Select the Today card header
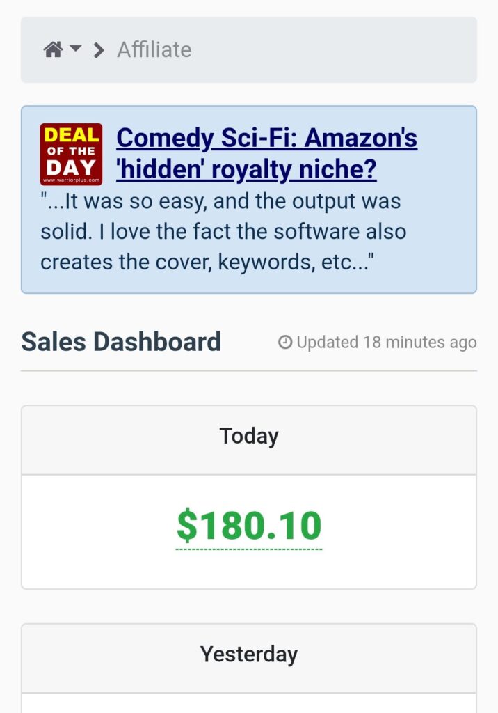This screenshot has width=498, height=713. point(249,437)
